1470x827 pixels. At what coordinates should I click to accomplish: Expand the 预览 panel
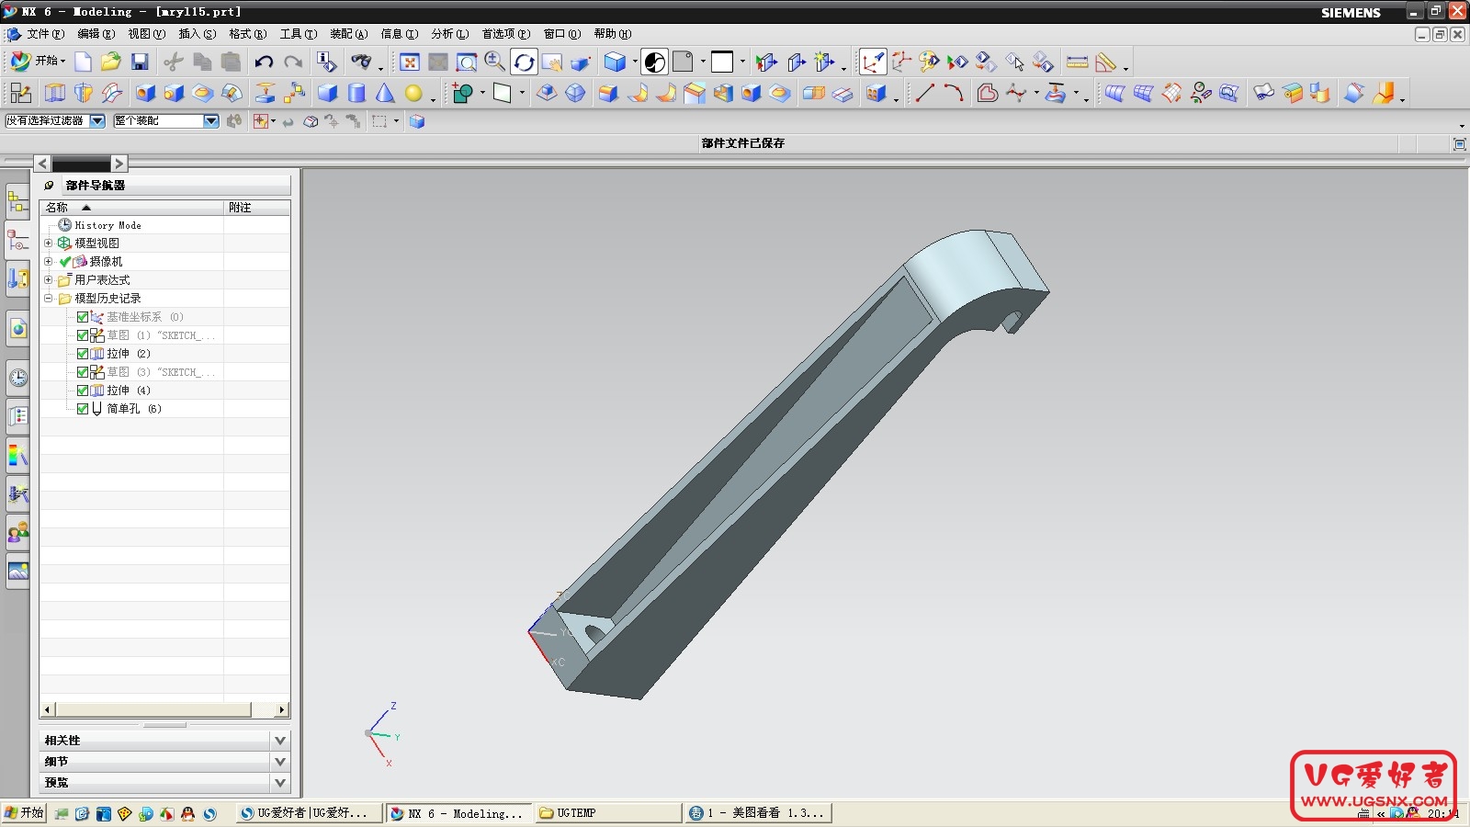coord(280,782)
